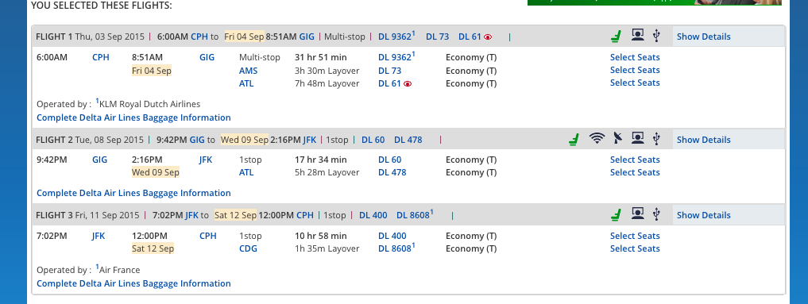
Task: Click the green seat icon for Flight 3
Action: tap(615, 214)
